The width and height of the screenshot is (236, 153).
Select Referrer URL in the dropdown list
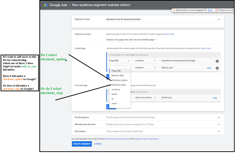tap(120, 75)
